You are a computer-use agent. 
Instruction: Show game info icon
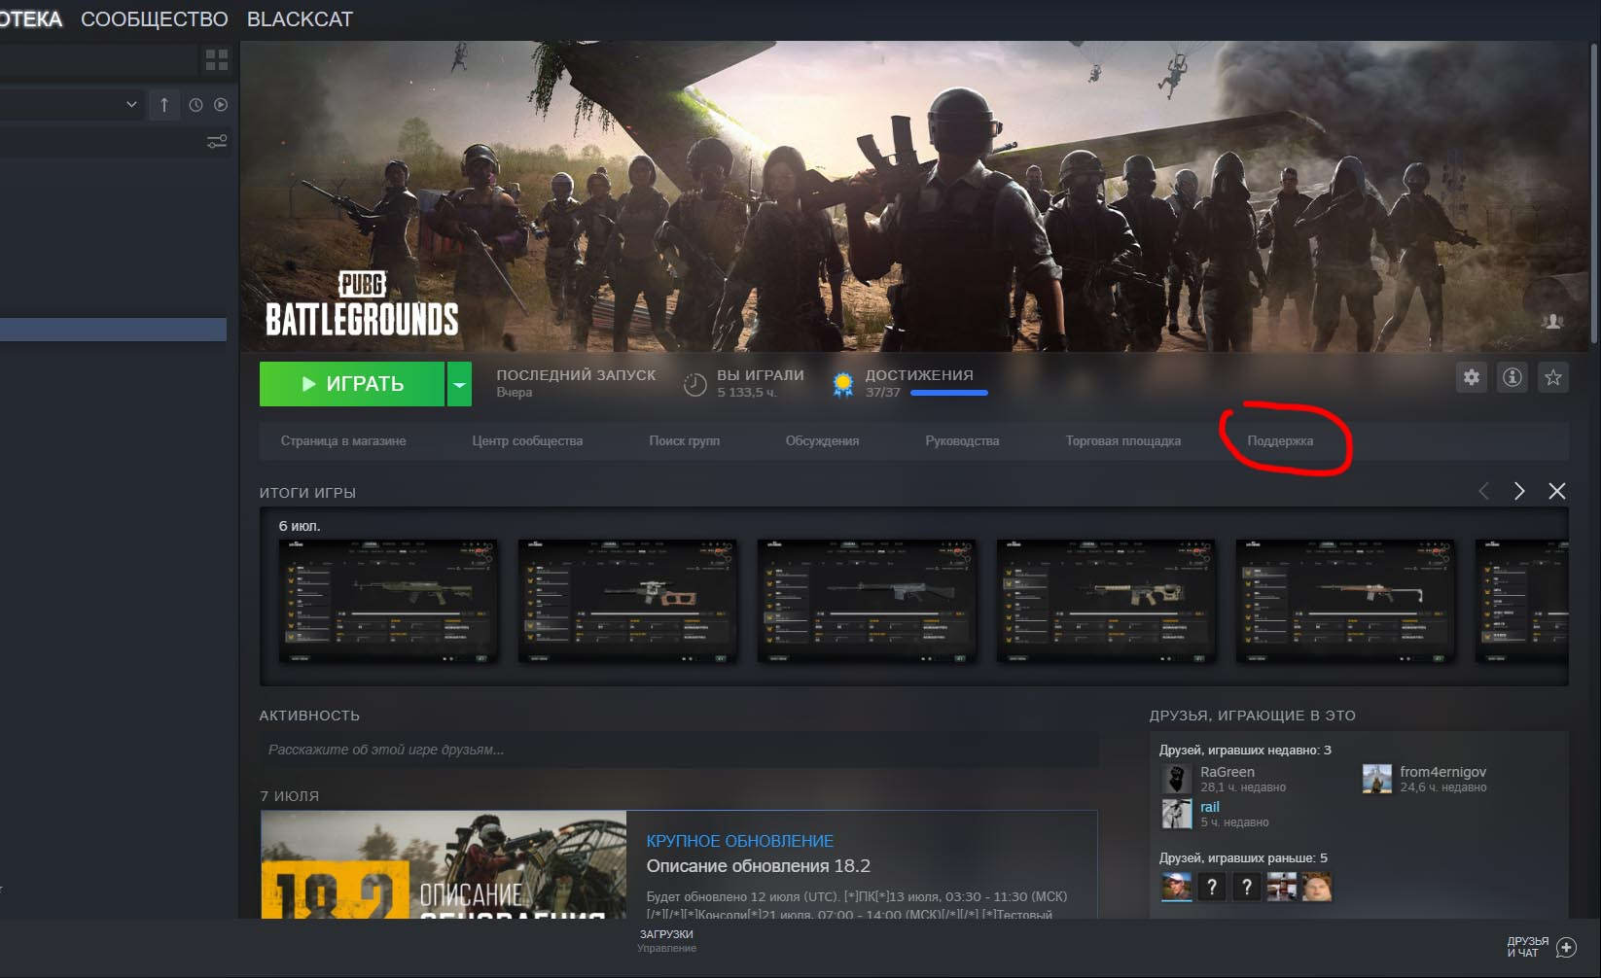click(1512, 377)
